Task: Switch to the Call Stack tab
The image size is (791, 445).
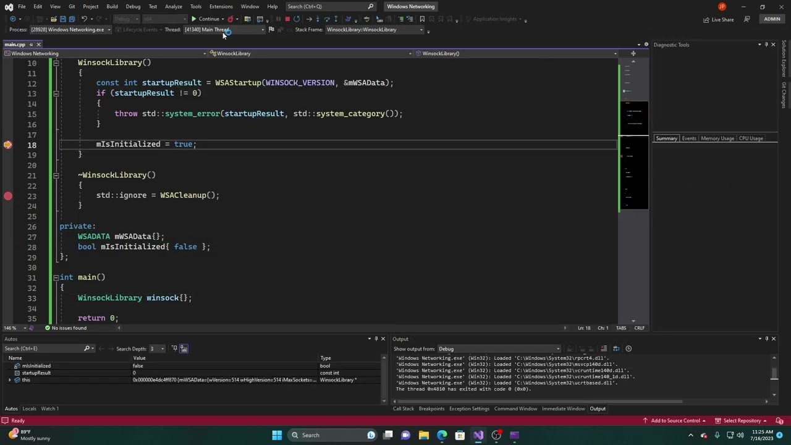Action: click(404, 409)
